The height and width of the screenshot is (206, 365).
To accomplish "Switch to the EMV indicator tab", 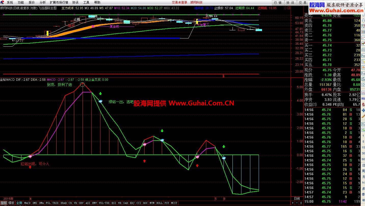I will click(x=94, y=203).
